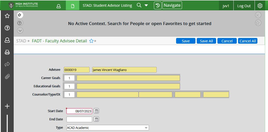Toggle favorite star beside FADT title
268x132 pixels.
click(x=91, y=41)
